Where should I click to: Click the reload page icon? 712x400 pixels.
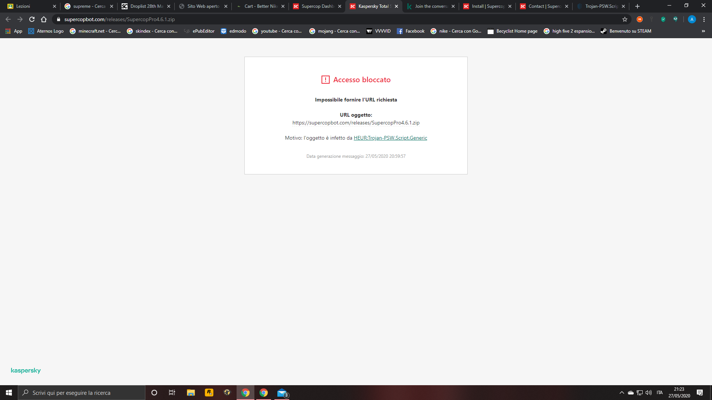pos(32,19)
